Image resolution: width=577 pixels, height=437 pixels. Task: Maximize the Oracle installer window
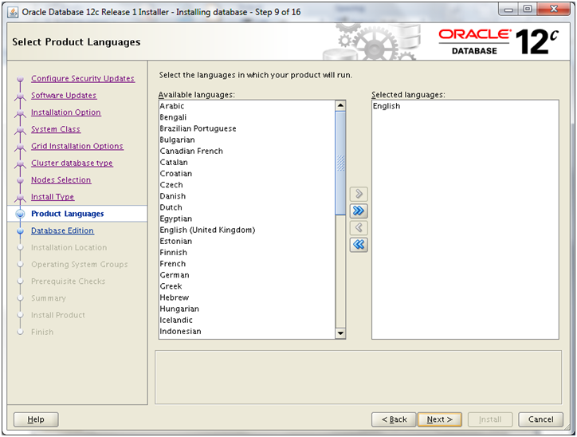tap(528, 10)
